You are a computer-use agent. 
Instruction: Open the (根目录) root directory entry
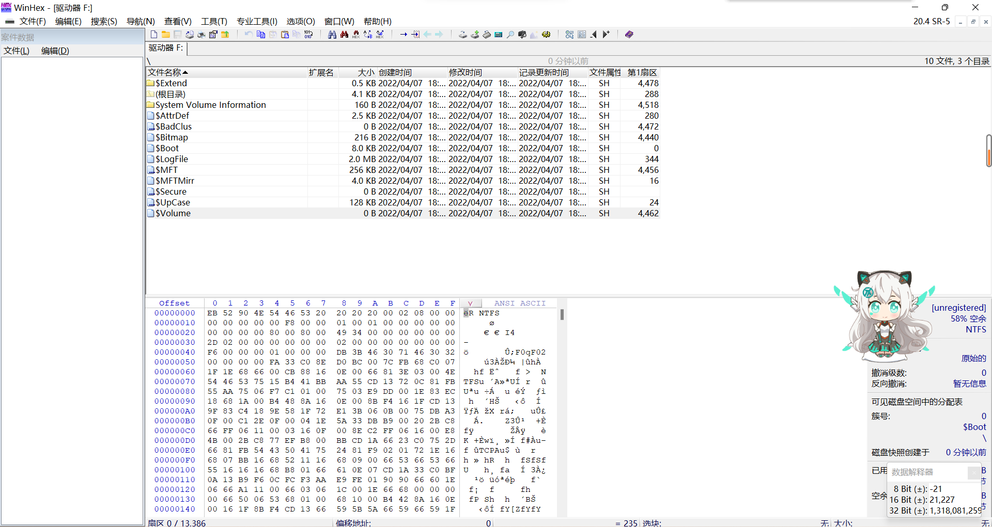[171, 94]
